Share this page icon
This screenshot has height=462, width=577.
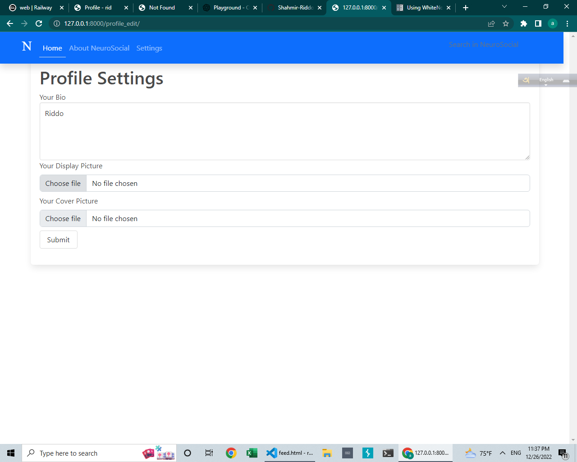[491, 23]
